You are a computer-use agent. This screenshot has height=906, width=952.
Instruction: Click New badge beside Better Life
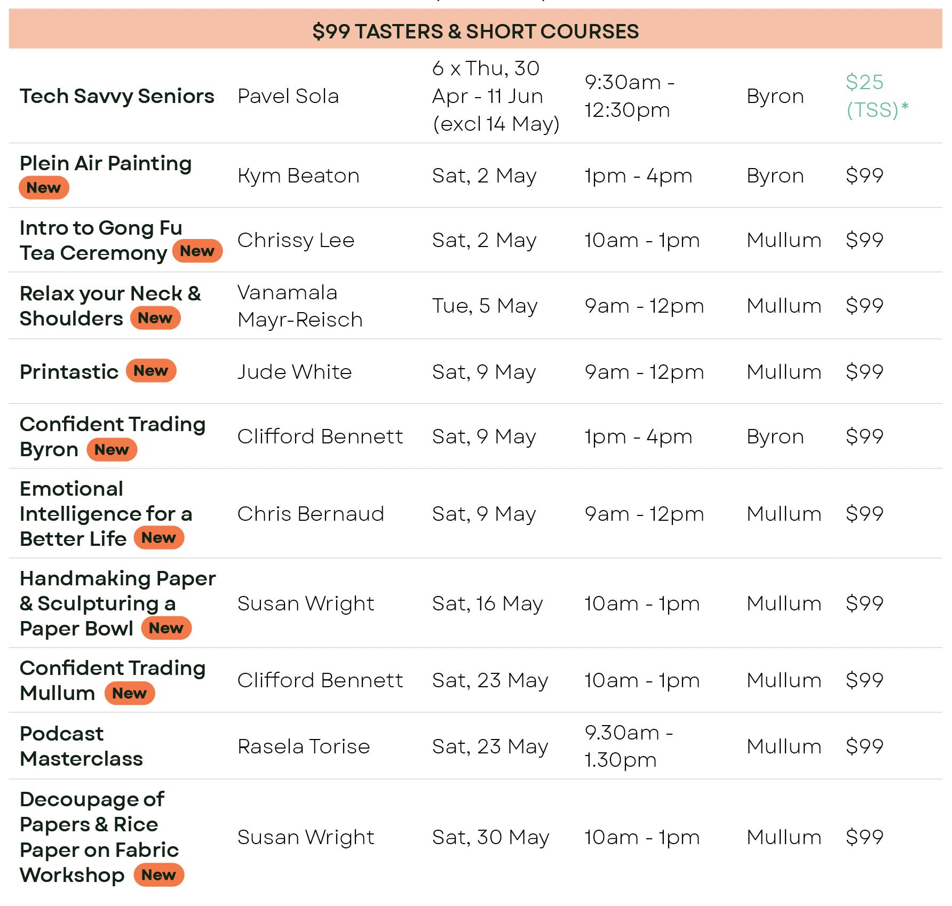coord(158,538)
